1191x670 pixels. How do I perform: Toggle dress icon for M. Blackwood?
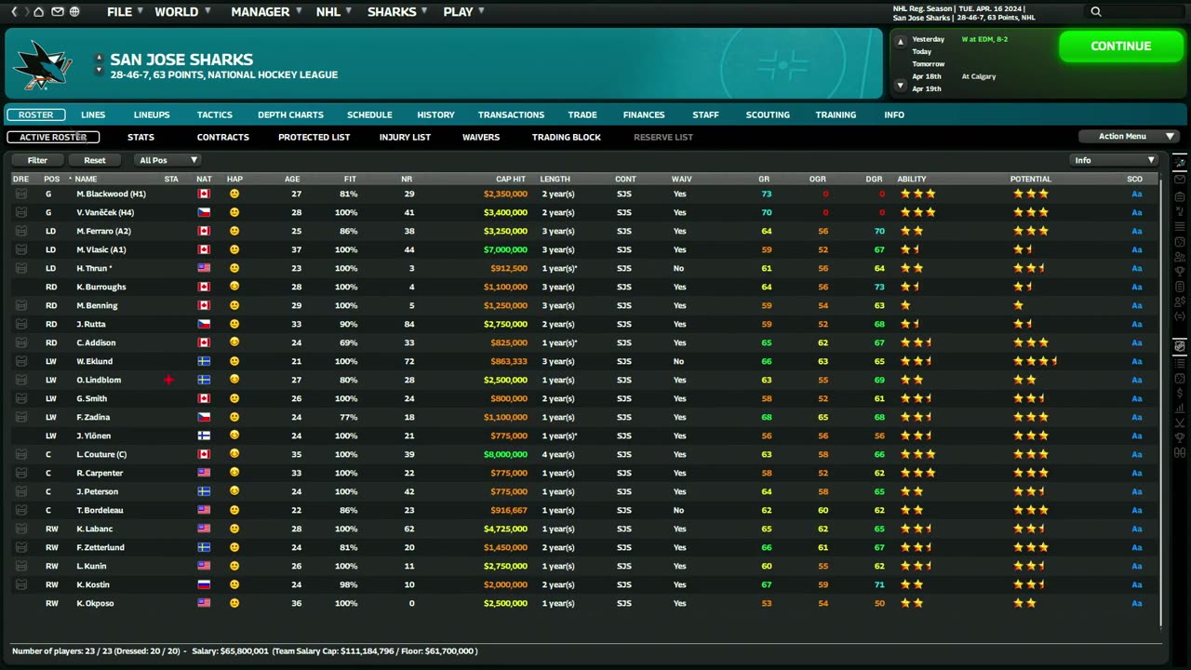21,194
